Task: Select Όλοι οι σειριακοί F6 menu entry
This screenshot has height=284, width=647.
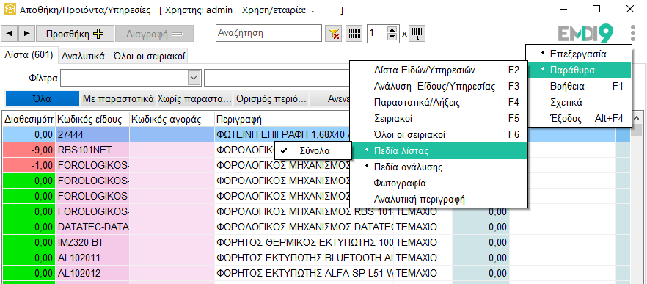Action: pyautogui.click(x=439, y=134)
